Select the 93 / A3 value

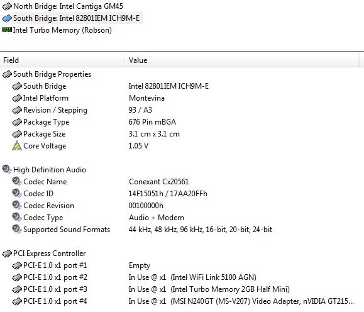pos(140,110)
